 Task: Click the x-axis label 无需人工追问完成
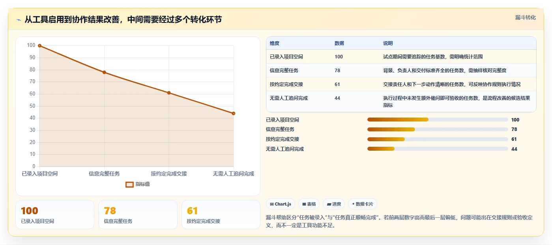(x=233, y=174)
